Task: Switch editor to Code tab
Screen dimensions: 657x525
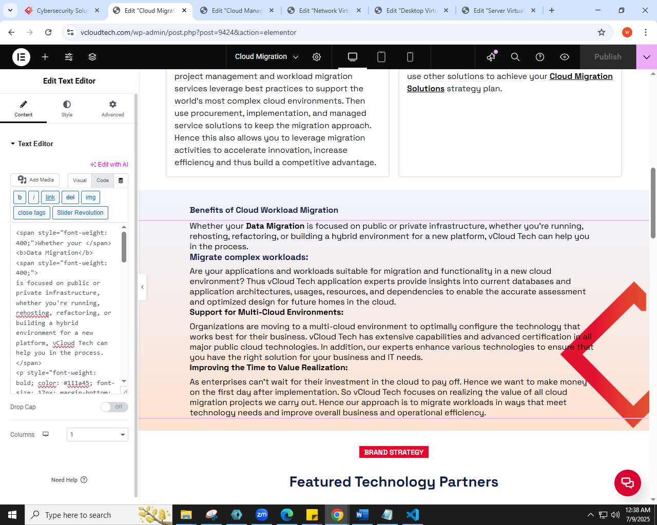Action: pyautogui.click(x=103, y=180)
